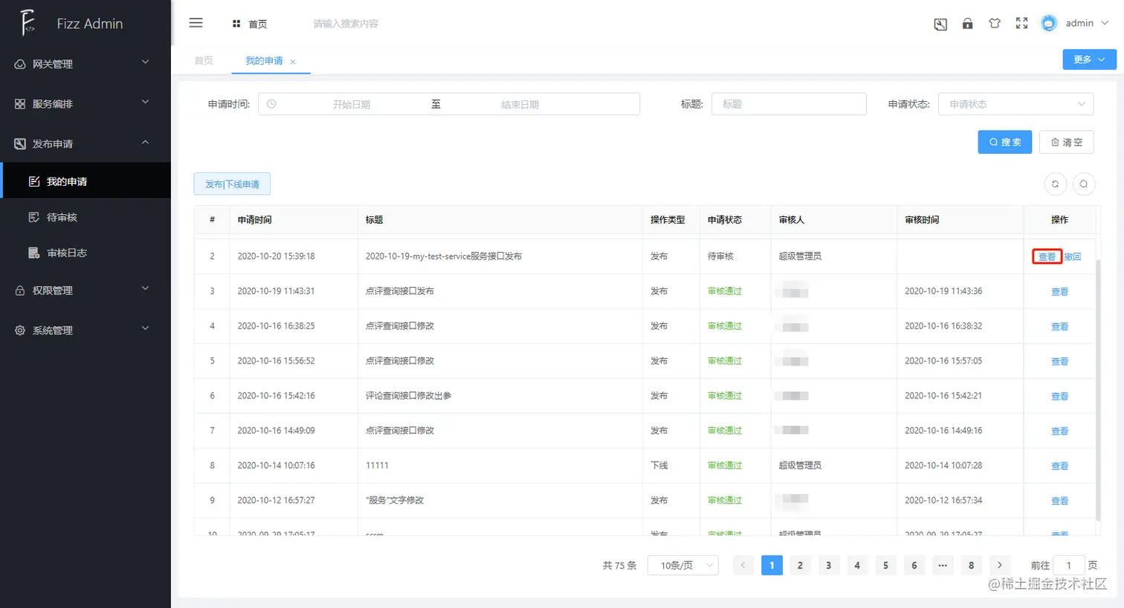Open the 10条/页 page size dropdown
Viewport: 1124px width, 608px height.
pos(683,566)
